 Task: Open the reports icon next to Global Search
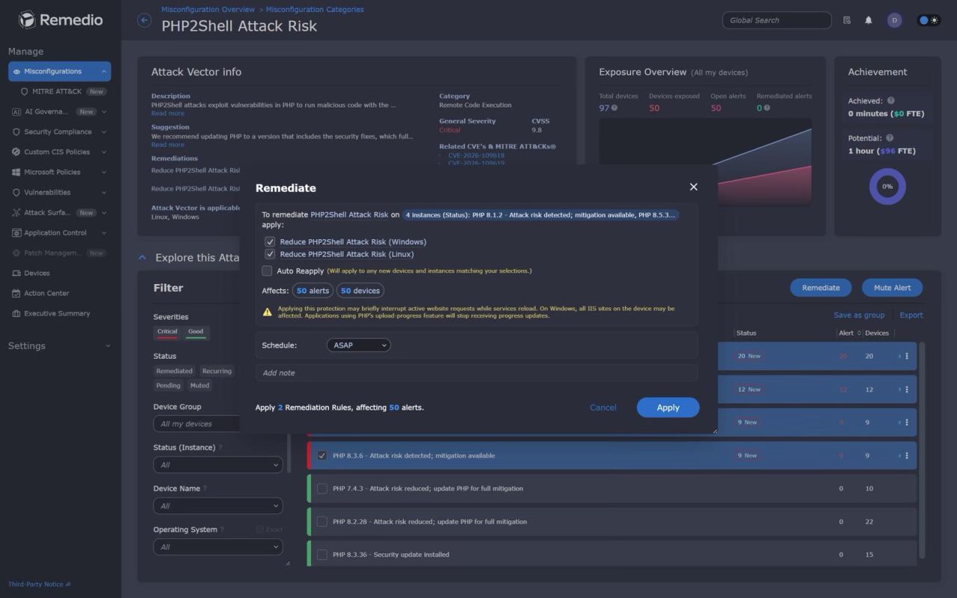pos(846,20)
